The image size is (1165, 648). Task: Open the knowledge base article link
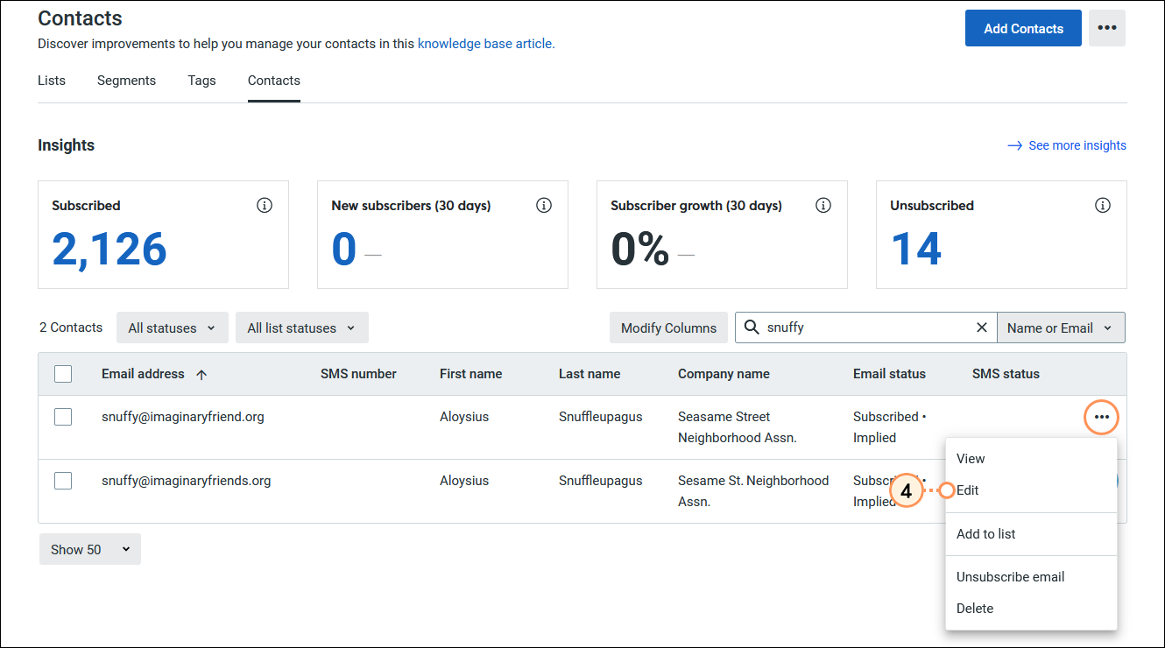[486, 43]
